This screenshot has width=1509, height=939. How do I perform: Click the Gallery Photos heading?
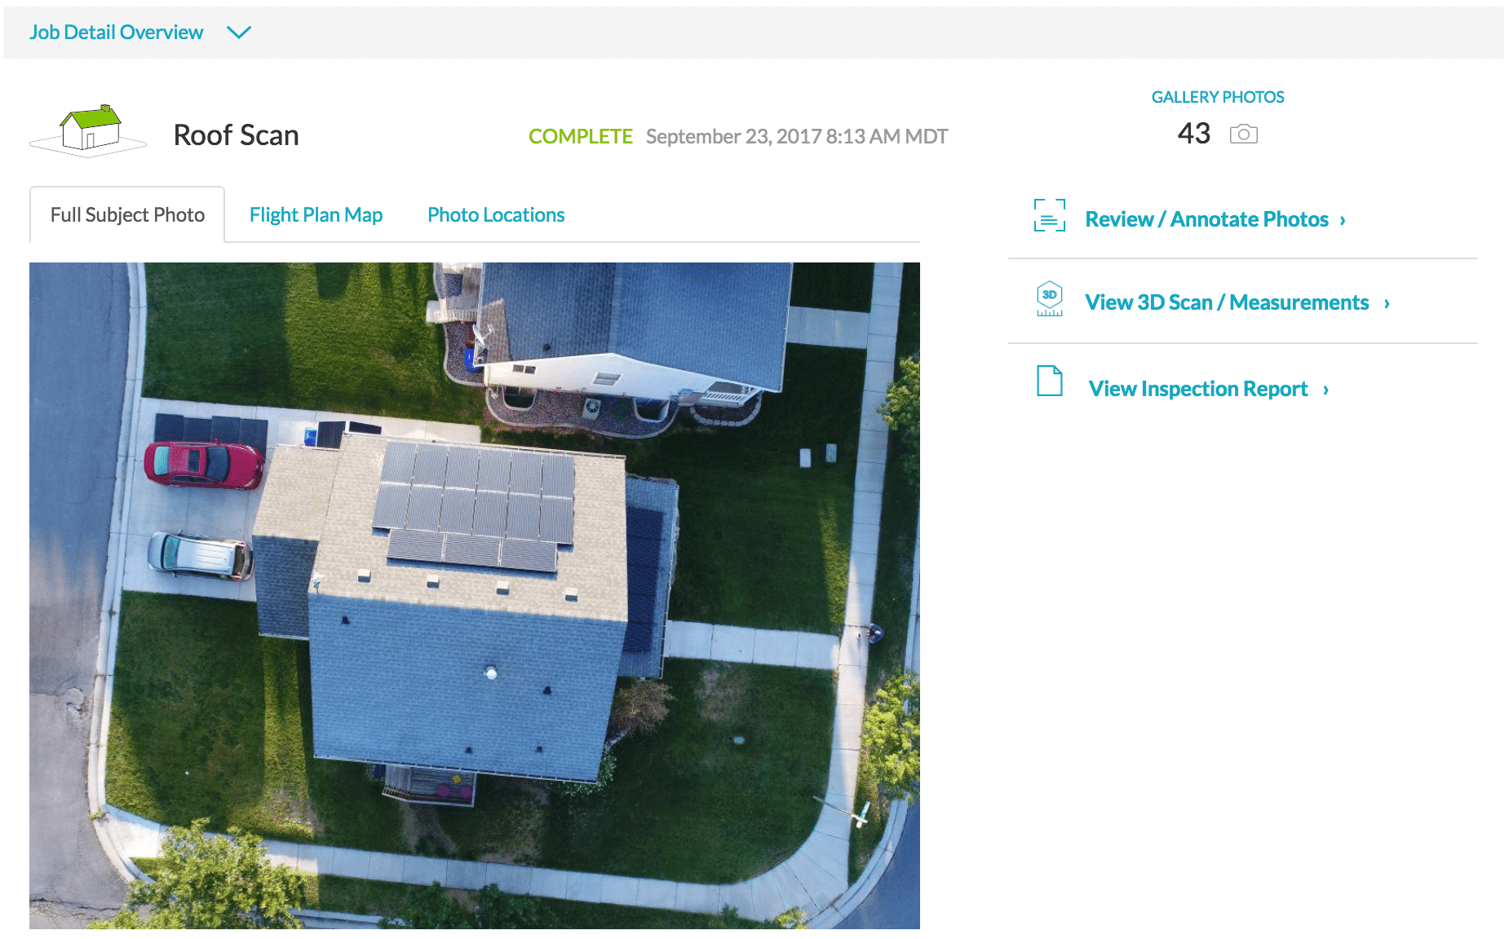pyautogui.click(x=1217, y=97)
